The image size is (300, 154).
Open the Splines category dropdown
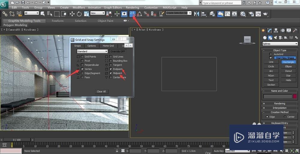280,44
